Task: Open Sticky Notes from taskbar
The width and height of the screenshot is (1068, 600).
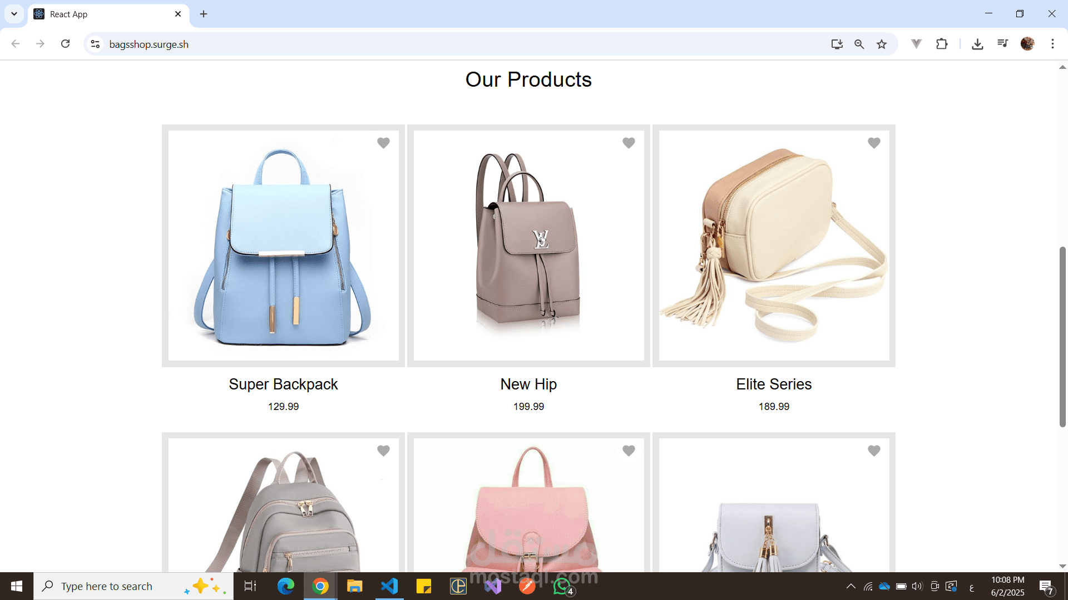Action: 424,586
